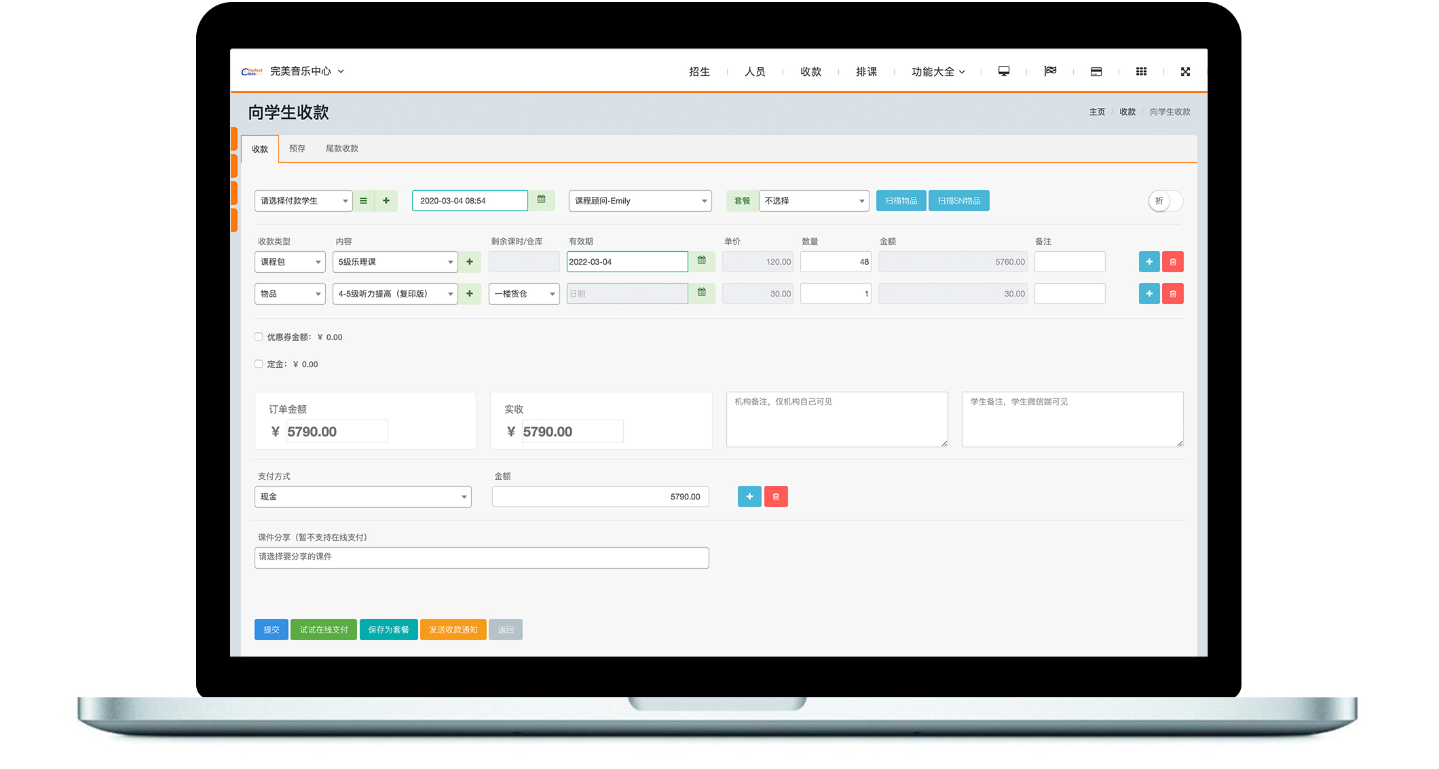Open the 套餐 不选择 dropdown
Viewport: 1439px width, 769px height.
point(813,201)
